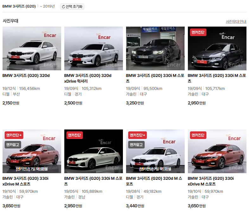This screenshot has width=249, height=214.
Task: Click the price 3,250만원
Action: point(135,103)
